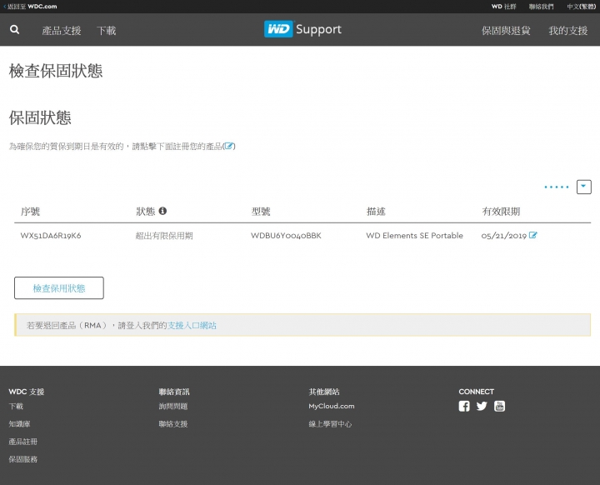Open 保固與退貨 menu
Viewport: 600px width, 485px height.
(x=506, y=31)
